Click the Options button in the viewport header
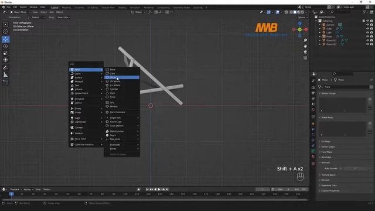The image size is (375, 211). pos(302,18)
